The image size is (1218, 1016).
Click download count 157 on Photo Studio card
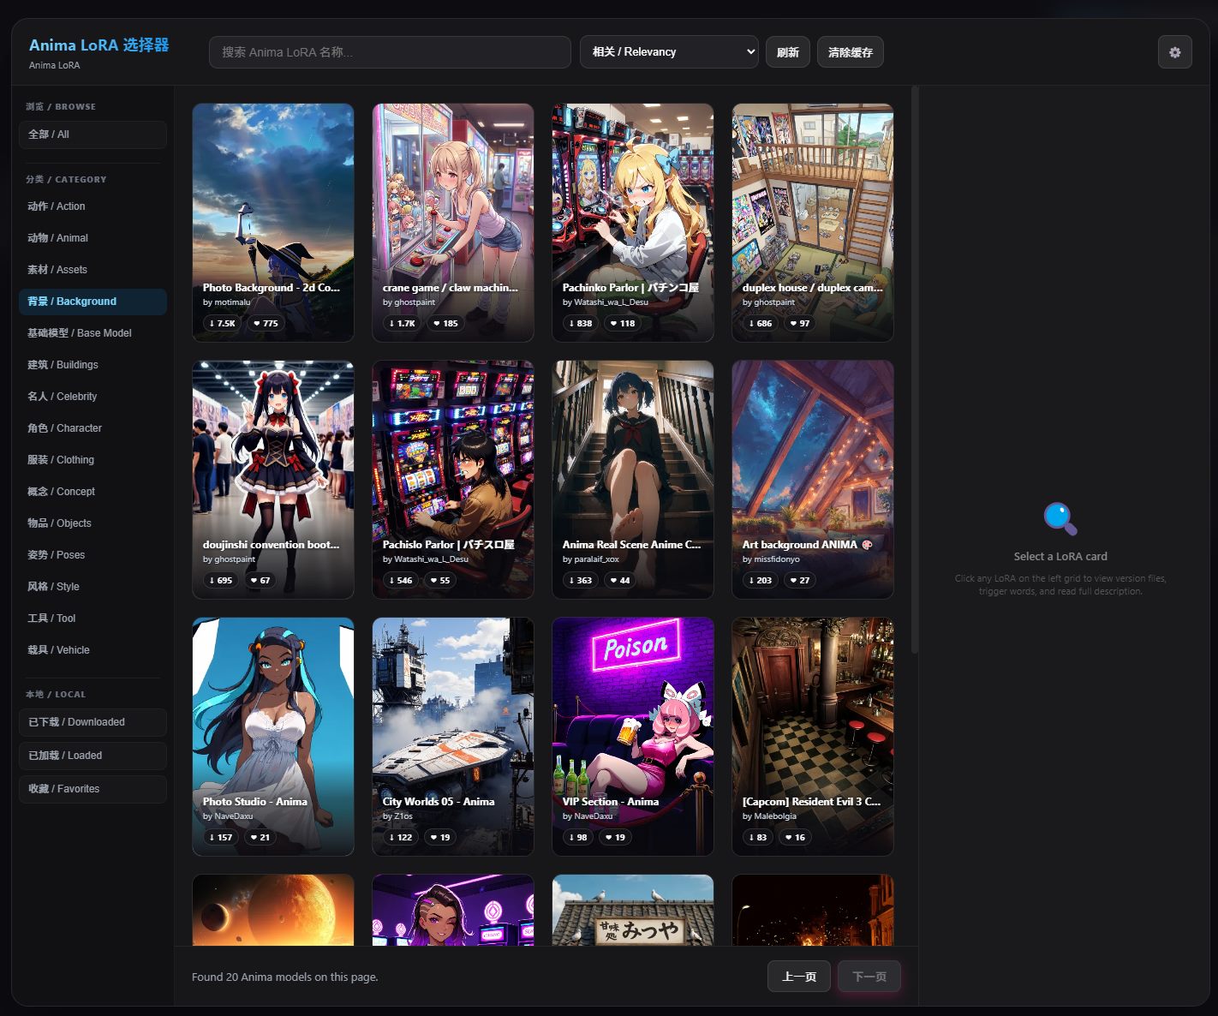(x=220, y=837)
